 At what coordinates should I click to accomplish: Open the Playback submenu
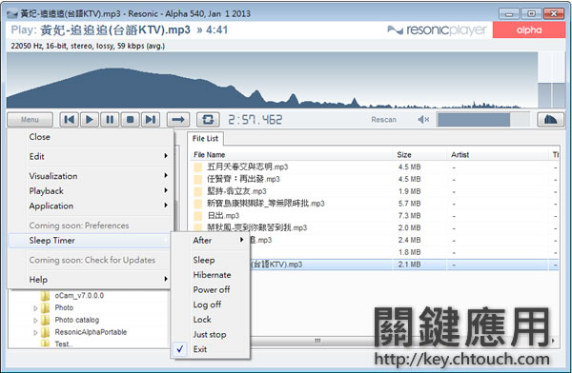[x=90, y=191]
